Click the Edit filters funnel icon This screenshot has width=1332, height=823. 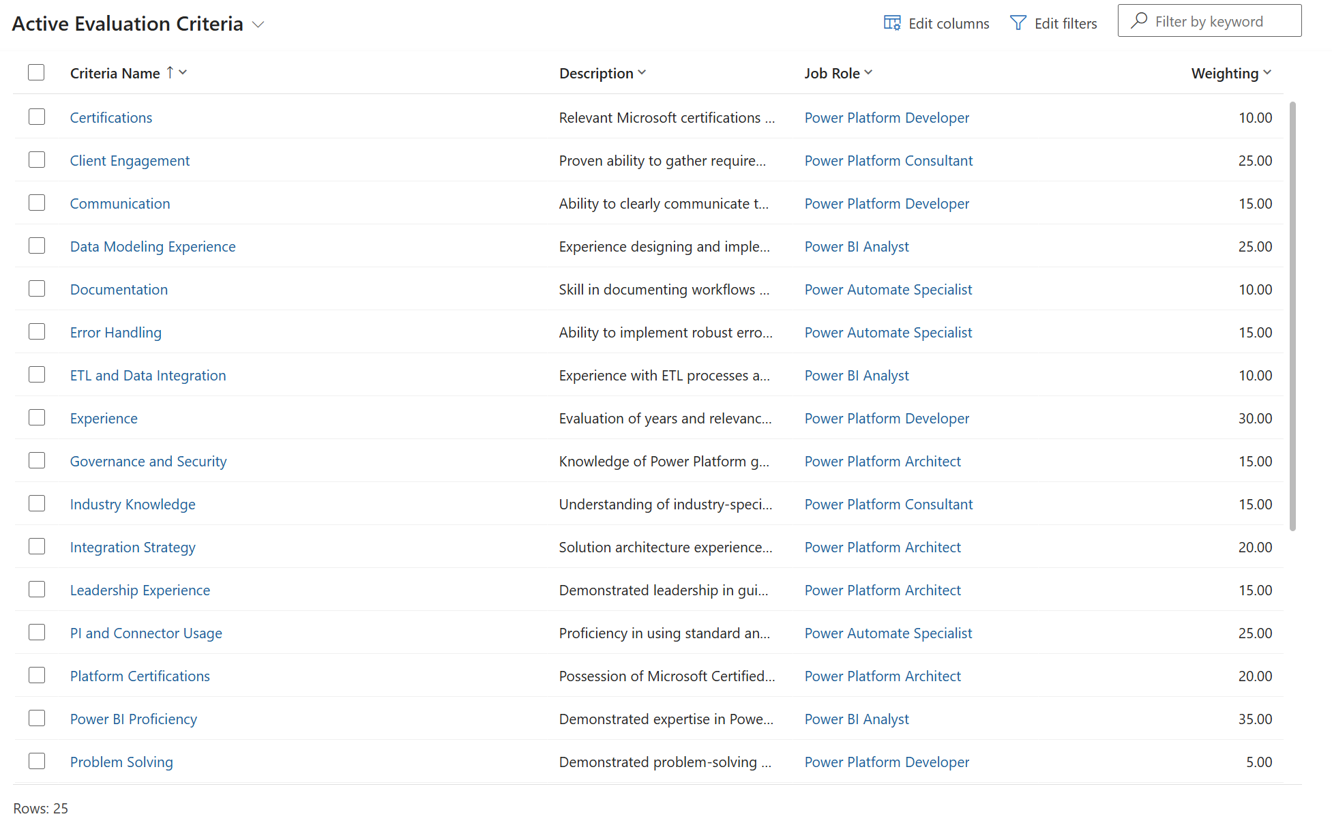point(1018,23)
